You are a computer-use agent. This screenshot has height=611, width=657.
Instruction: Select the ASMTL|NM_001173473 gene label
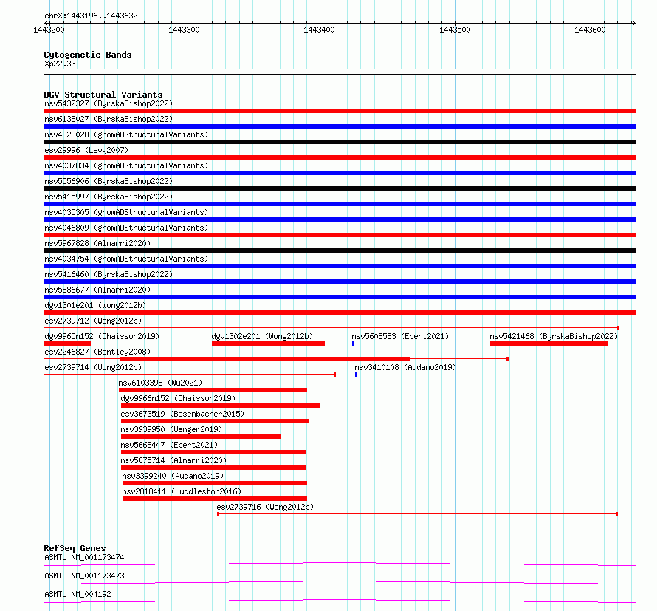[x=84, y=576]
